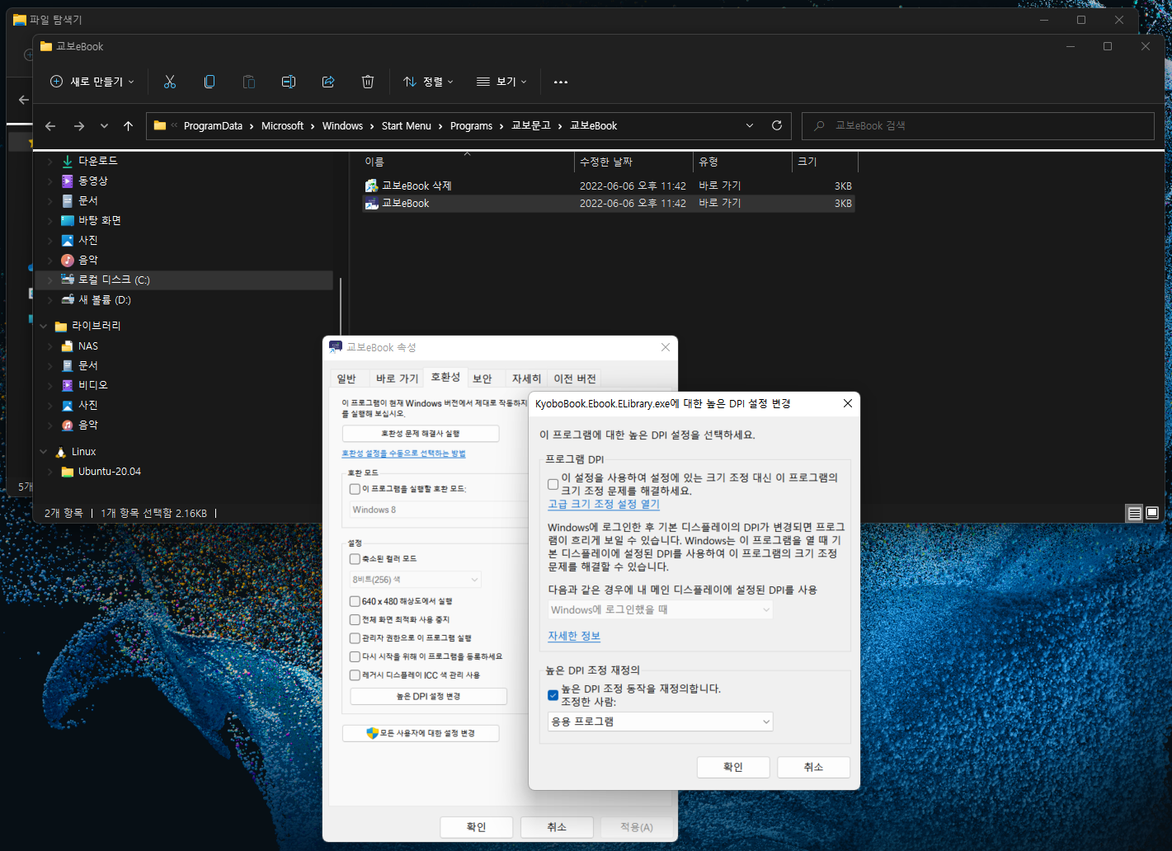
Task: Toggle 640 x 480 해상도에서 실행 checkbox
Action: point(355,601)
